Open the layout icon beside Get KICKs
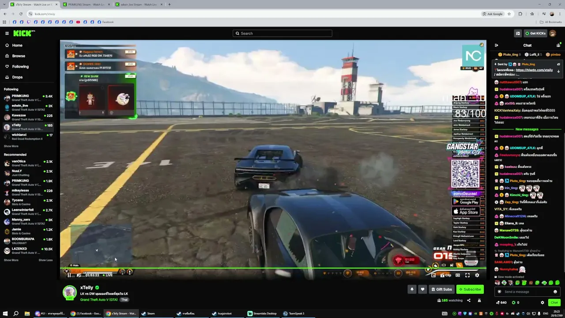 tap(518, 33)
